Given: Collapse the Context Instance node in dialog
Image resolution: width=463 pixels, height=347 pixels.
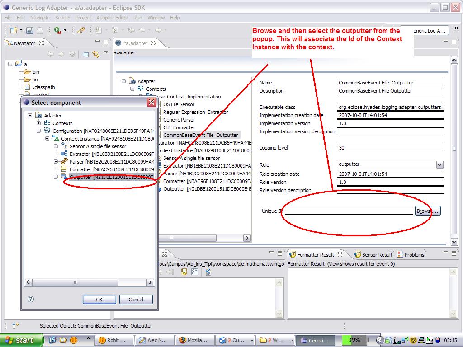Looking at the screenshot, I should (47, 139).
